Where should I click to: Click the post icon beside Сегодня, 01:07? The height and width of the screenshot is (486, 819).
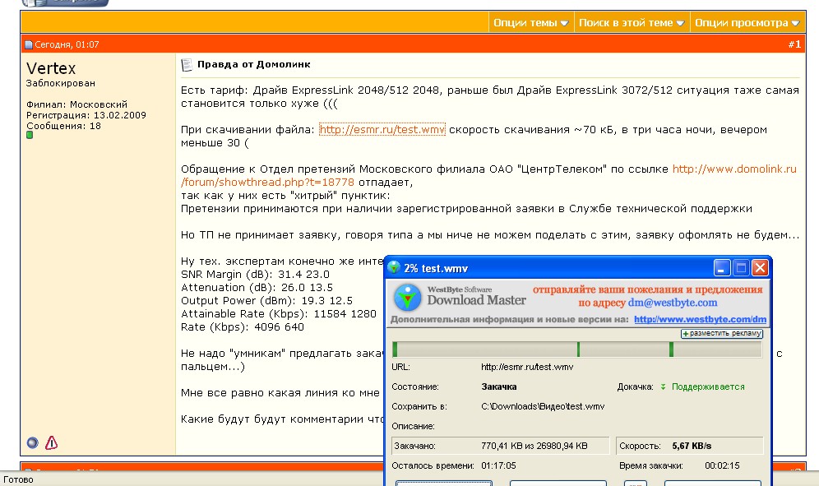click(29, 45)
